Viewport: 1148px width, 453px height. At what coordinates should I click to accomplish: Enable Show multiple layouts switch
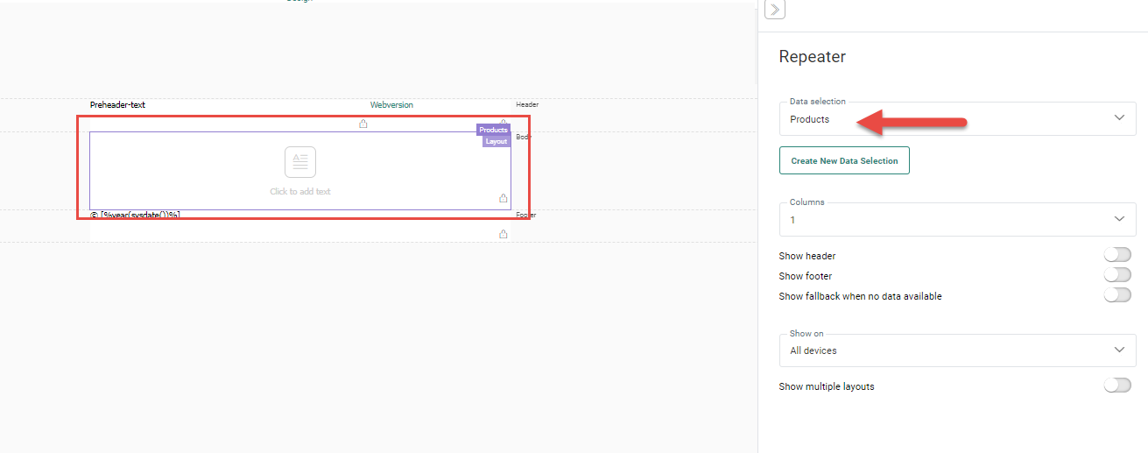pos(1116,386)
